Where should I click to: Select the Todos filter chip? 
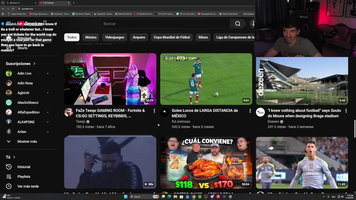pos(72,37)
